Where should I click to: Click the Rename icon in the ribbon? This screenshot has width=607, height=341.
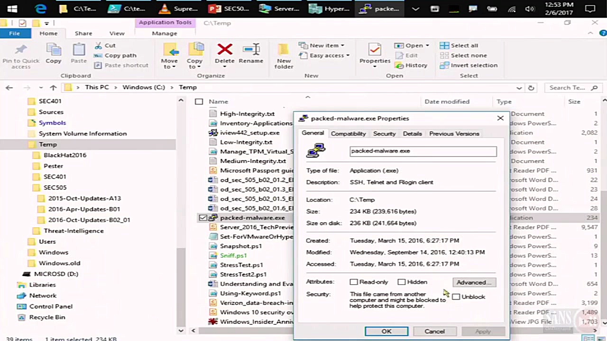[x=251, y=49]
